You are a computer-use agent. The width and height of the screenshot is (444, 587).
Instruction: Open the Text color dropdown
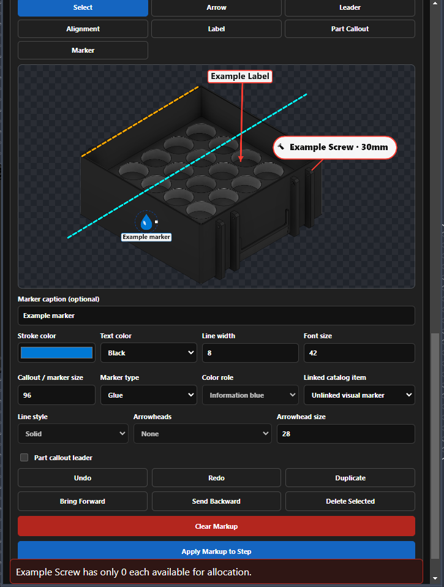point(149,353)
